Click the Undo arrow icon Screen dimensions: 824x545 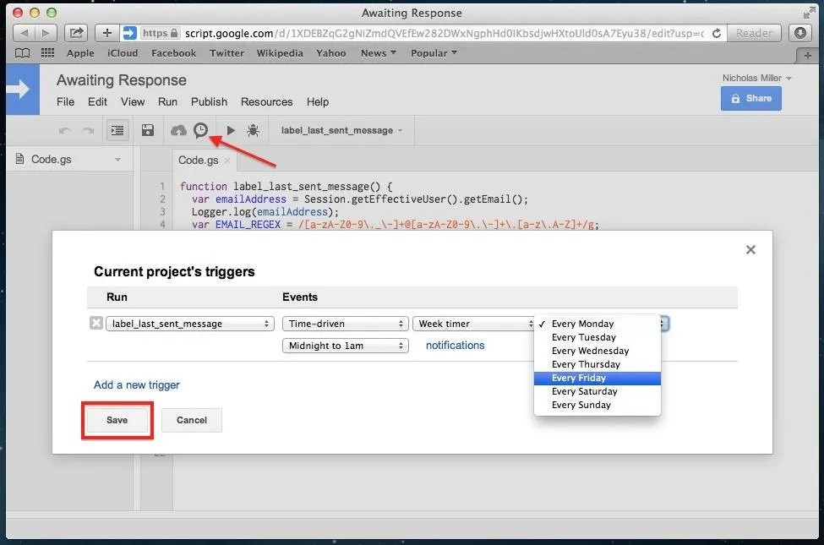[x=64, y=130]
